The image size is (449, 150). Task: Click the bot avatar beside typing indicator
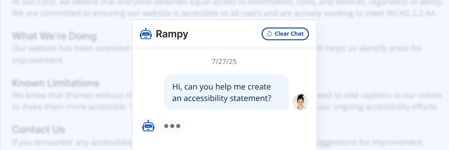point(148,126)
